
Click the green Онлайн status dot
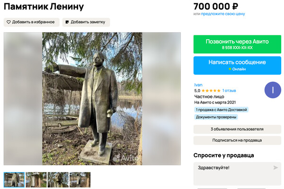tap(230, 69)
